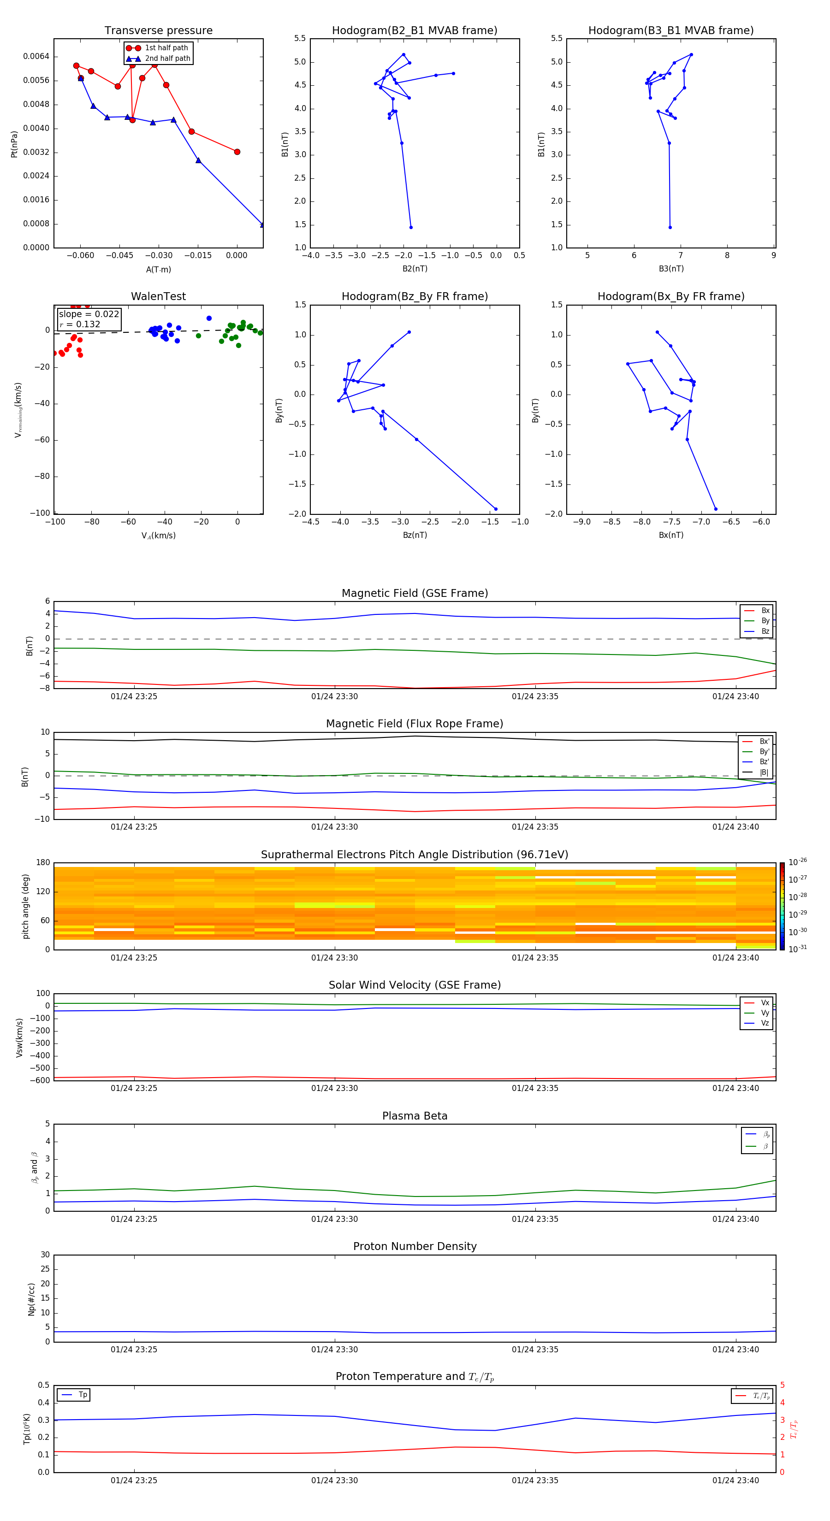This screenshot has height=1521, width=830.
Task: Click the 'r = 0.132' annotation
Action: tap(80, 324)
